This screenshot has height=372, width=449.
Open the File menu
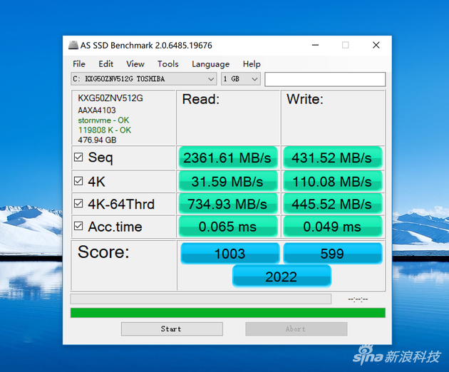tap(79, 64)
